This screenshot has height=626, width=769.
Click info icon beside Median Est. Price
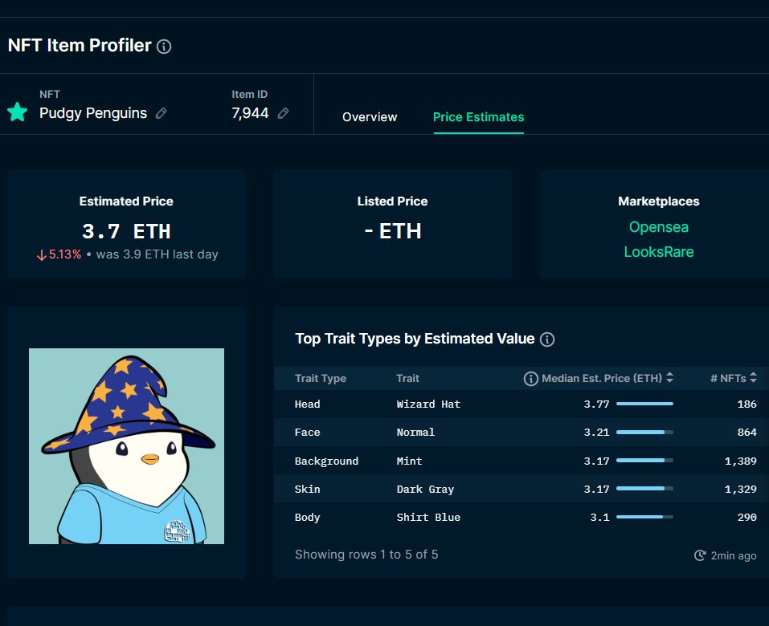tap(530, 379)
